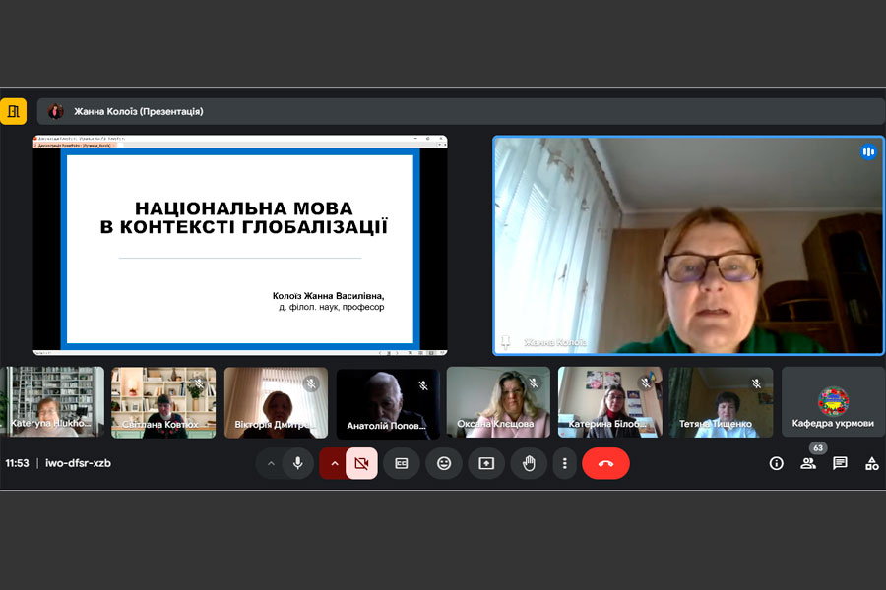Screen dimensions: 886x590
Task: Expand video settings chevron beside camera
Action: click(x=334, y=463)
